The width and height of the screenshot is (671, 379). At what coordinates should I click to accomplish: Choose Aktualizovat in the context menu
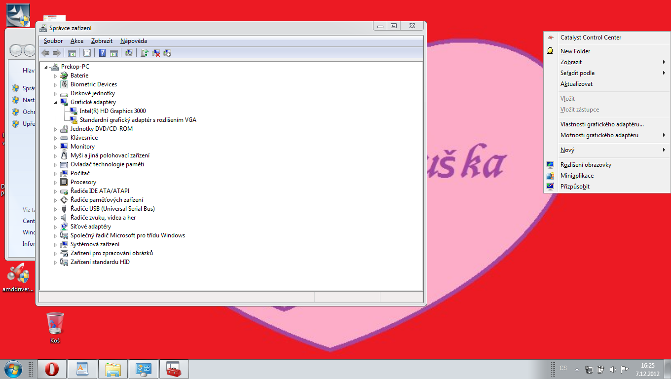(x=607, y=84)
